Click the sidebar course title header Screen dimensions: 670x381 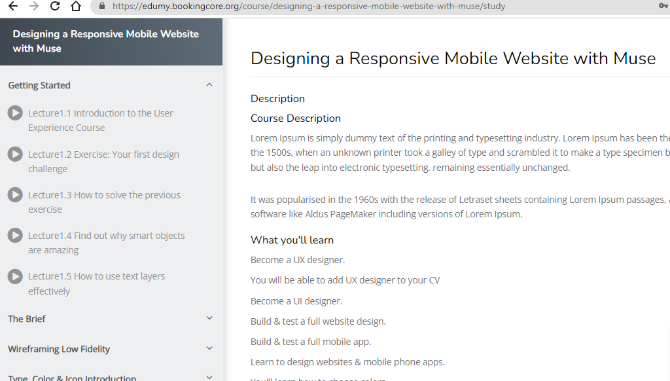click(106, 41)
